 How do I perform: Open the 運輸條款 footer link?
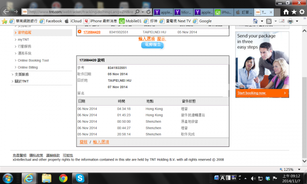click(53, 155)
